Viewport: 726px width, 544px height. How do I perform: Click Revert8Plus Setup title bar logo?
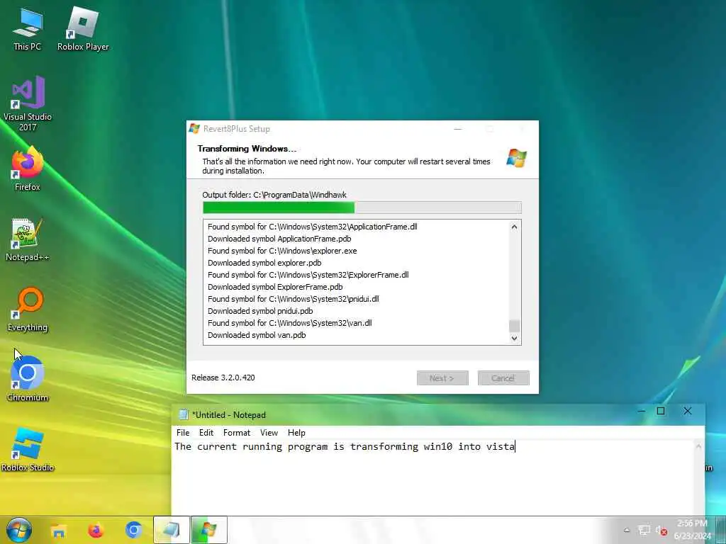[x=194, y=129]
